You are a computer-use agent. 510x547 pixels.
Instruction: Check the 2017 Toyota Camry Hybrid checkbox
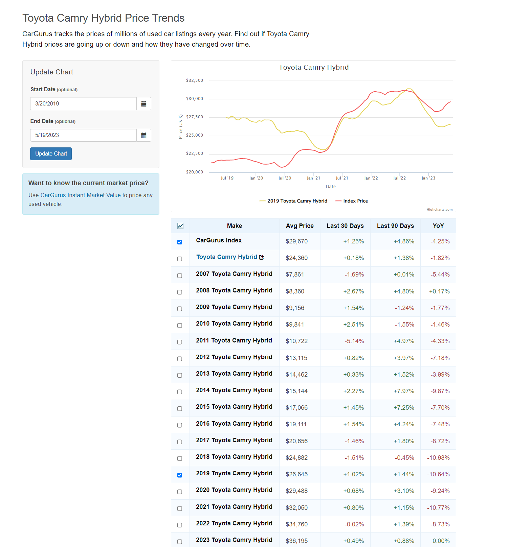point(180,442)
